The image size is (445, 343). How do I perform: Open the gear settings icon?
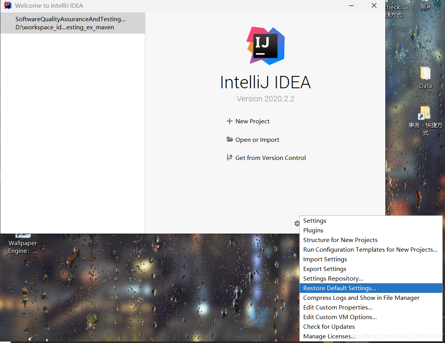[297, 224]
